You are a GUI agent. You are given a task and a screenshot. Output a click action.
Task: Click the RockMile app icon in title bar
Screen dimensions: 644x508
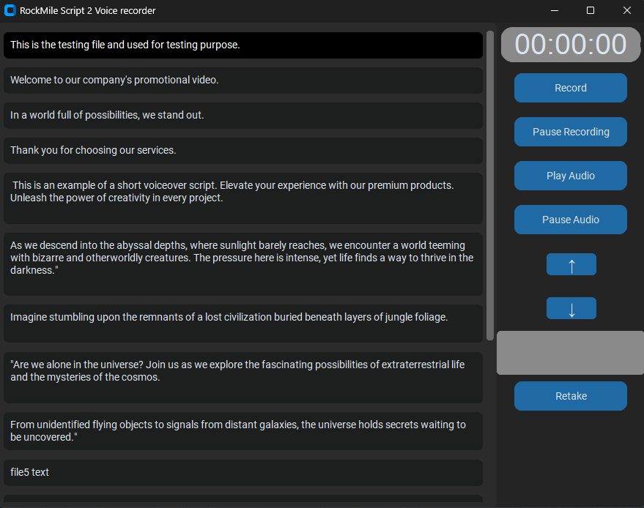10,10
